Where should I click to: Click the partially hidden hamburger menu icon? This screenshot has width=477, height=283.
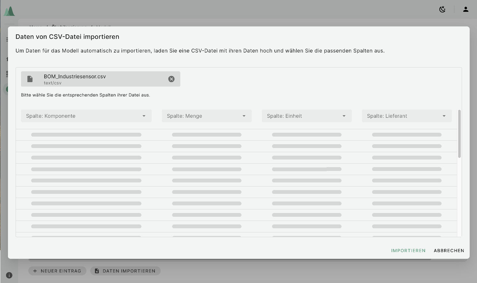click(7, 39)
